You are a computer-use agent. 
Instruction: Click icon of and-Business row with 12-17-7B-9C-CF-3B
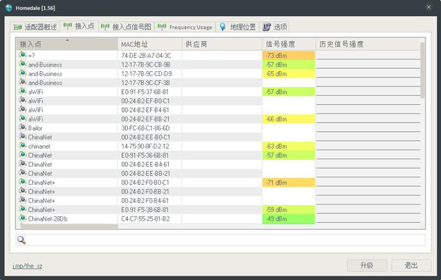[23, 82]
